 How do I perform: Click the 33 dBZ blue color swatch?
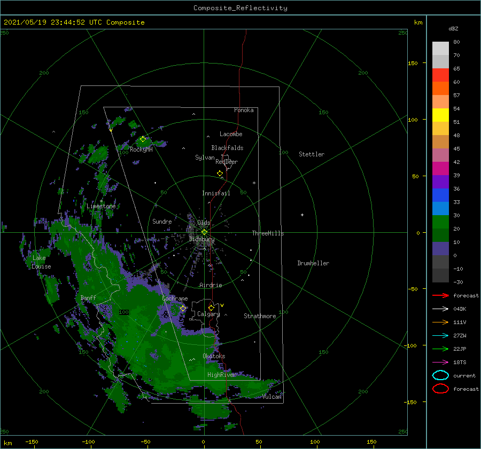click(x=440, y=209)
